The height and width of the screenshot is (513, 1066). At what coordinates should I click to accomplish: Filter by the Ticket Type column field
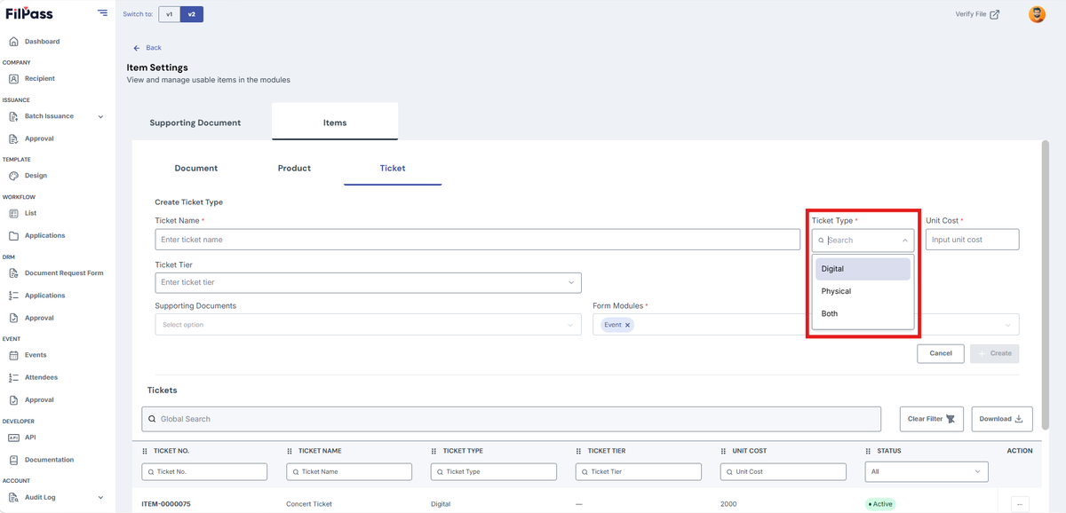pos(494,472)
